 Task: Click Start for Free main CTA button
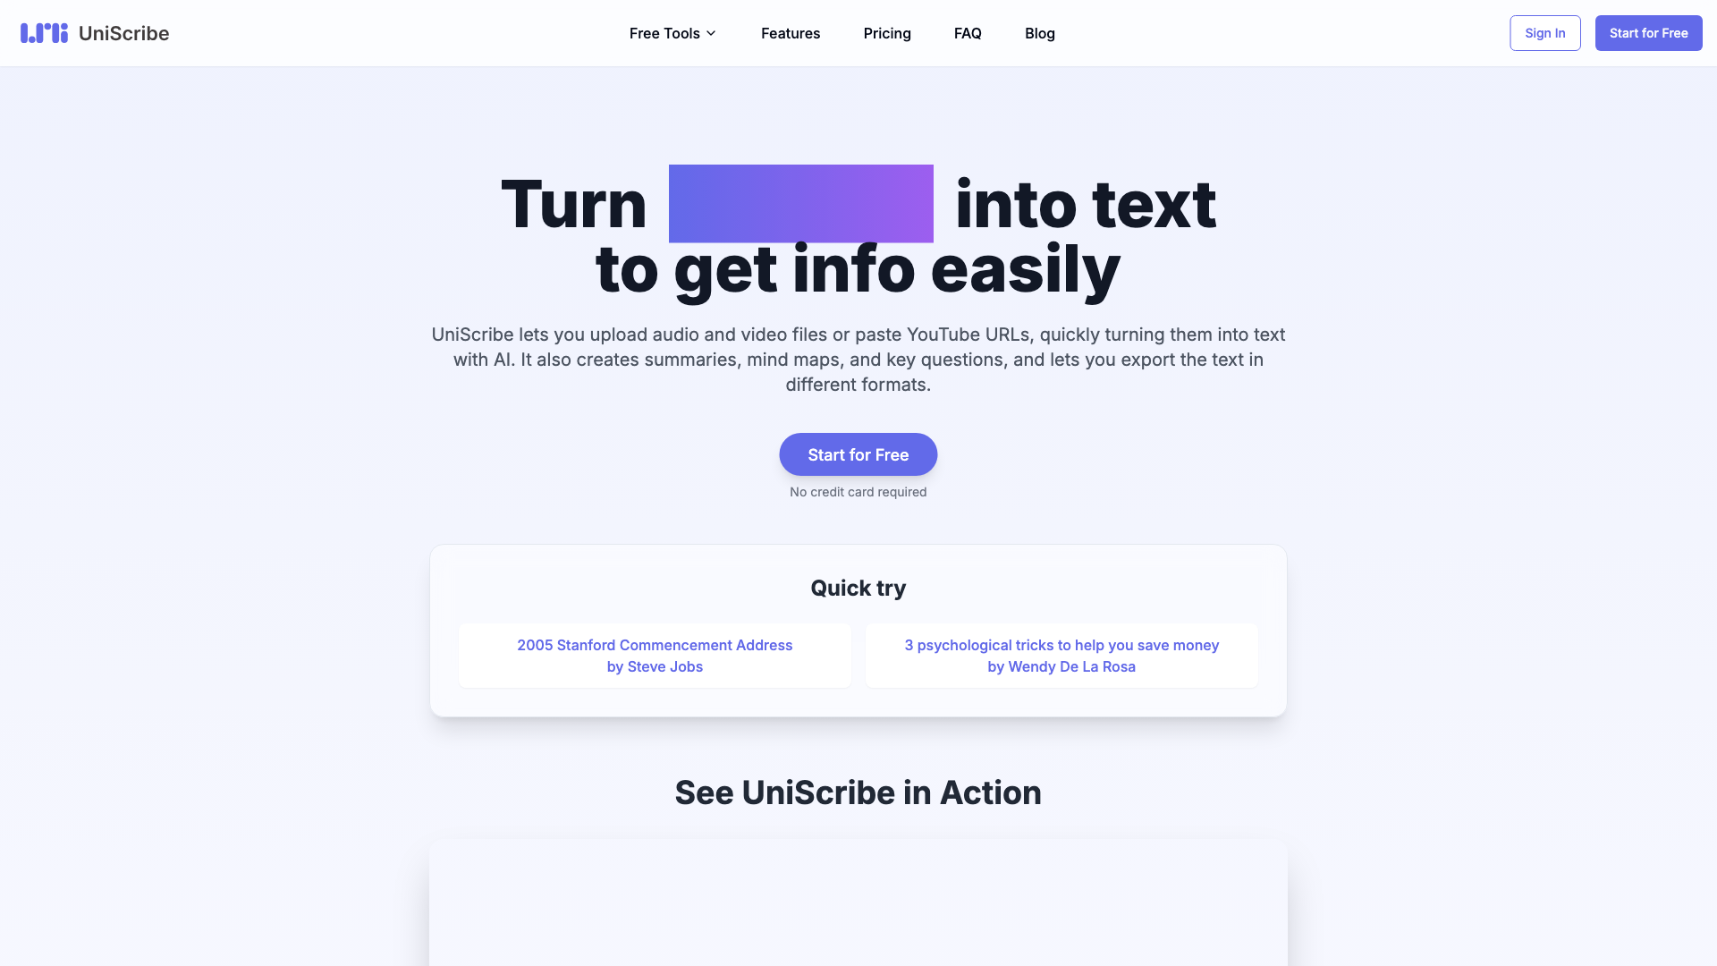(858, 454)
